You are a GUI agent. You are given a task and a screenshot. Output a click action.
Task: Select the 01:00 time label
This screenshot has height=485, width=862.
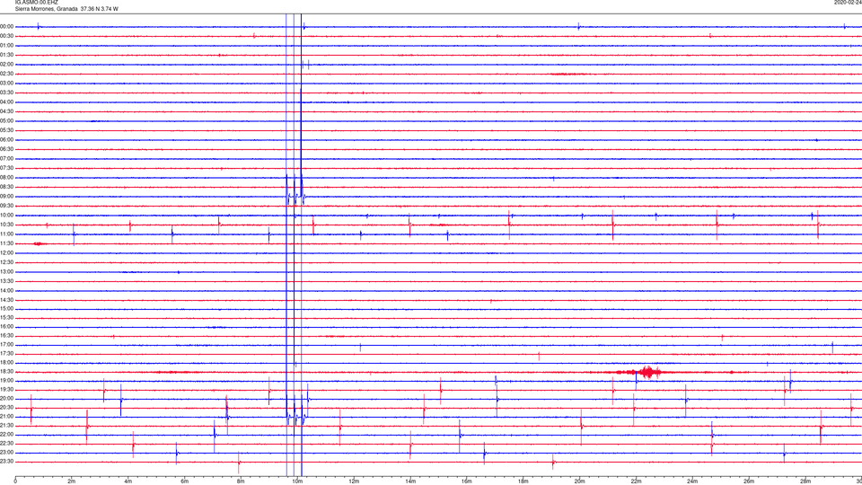coord(7,46)
